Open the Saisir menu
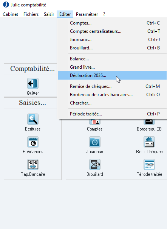This screenshot has width=167, height=229. click(49, 14)
